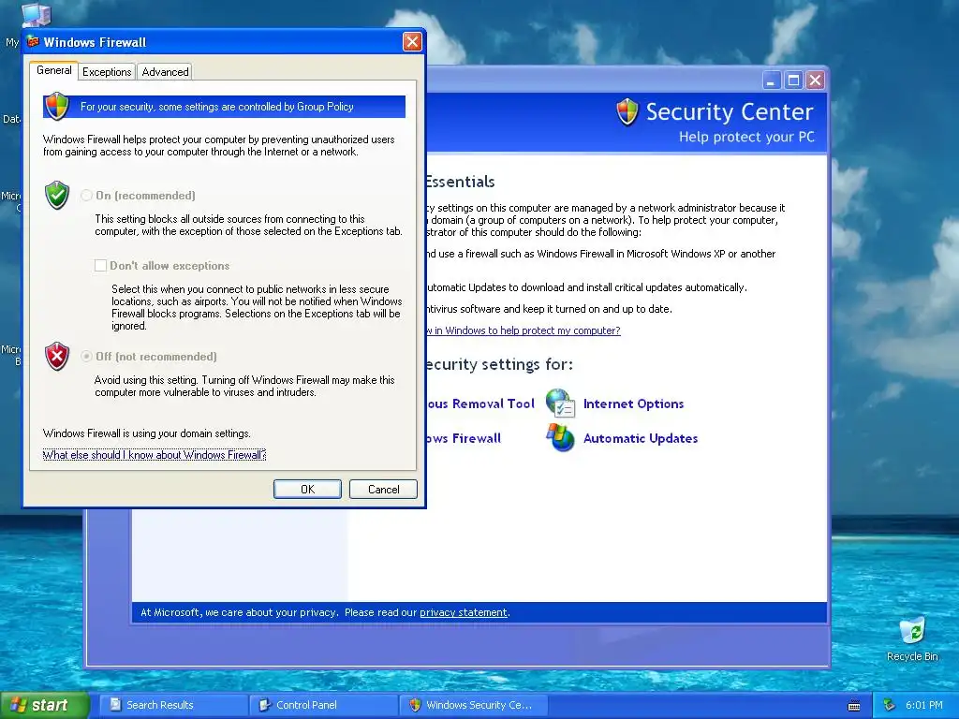Screen dimensions: 959x719
Task: Switch to the Exceptions tab
Action: (x=107, y=71)
